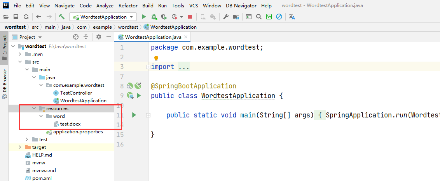Navigate forward with the right arrow
440x181 pixels.
coord(49,17)
